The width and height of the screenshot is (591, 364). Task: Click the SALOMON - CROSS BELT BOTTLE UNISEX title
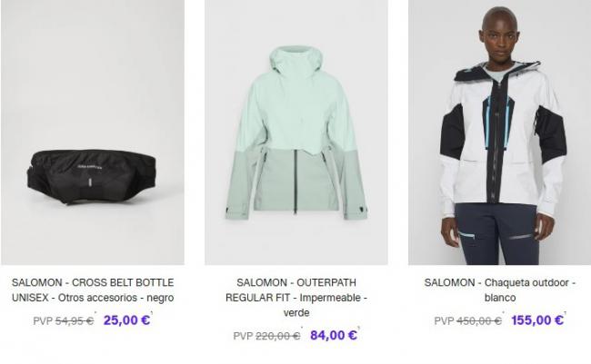93,290
